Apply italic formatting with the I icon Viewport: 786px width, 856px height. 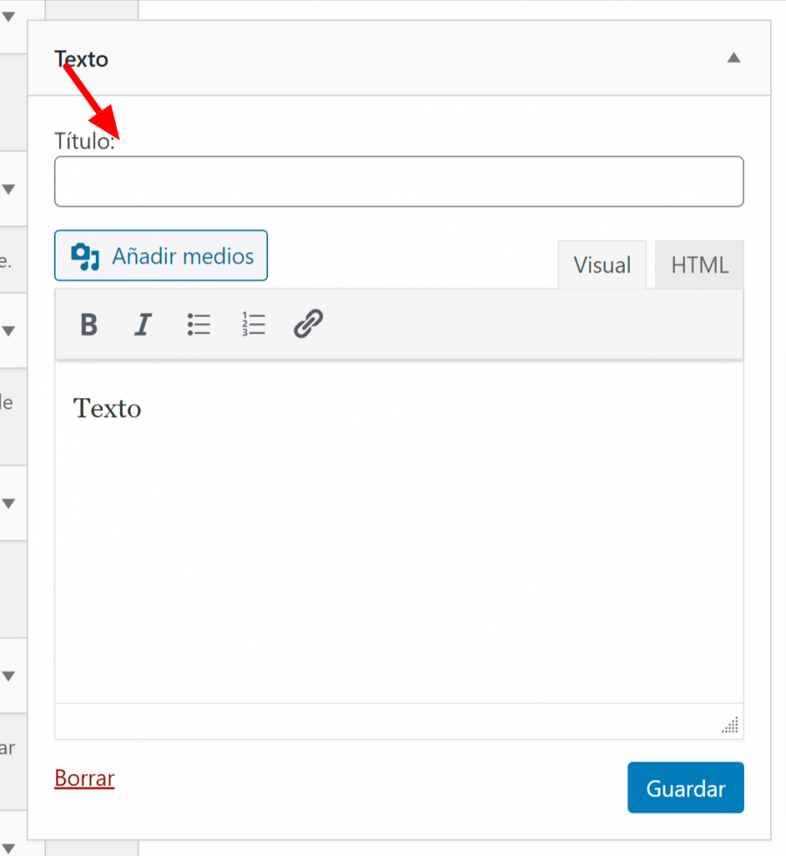tap(143, 324)
